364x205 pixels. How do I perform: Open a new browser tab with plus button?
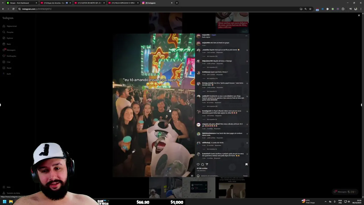177,3
